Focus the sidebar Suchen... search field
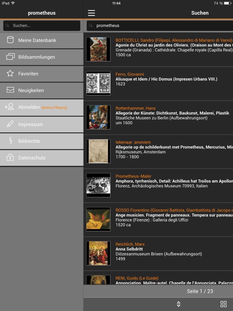 [42, 26]
